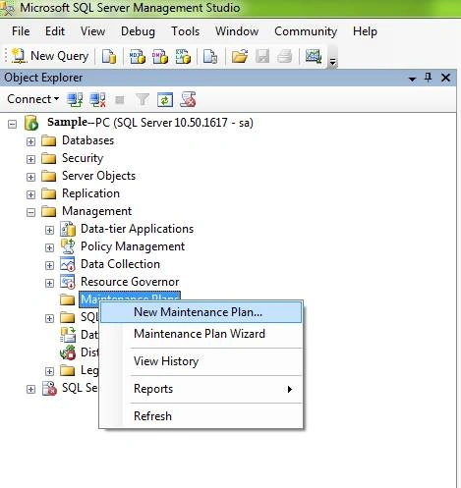The height and width of the screenshot is (488, 461).
Task: Expand the Data-tier Applications node
Action: [x=49, y=230]
